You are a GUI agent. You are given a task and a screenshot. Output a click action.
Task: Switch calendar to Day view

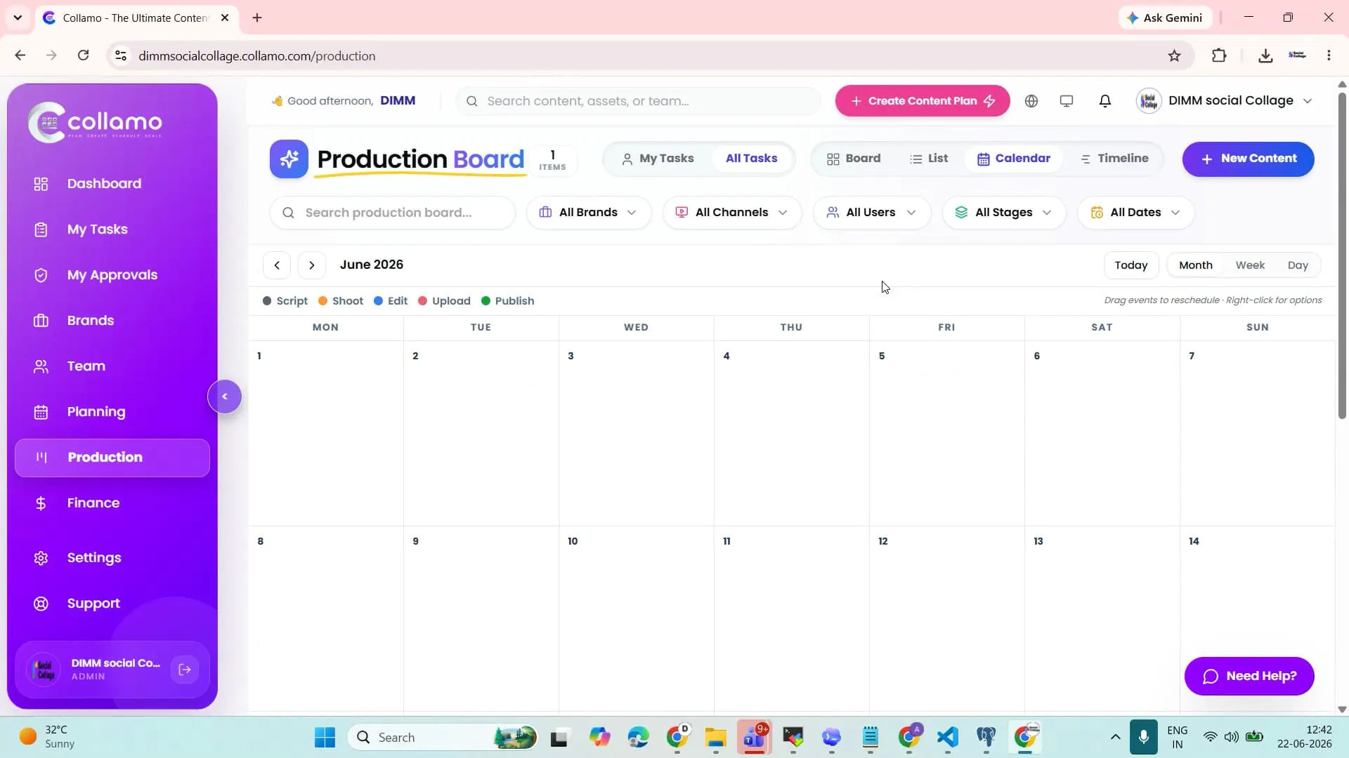pos(1298,265)
